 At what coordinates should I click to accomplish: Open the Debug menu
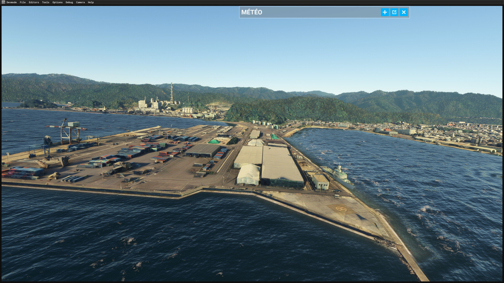pos(69,2)
